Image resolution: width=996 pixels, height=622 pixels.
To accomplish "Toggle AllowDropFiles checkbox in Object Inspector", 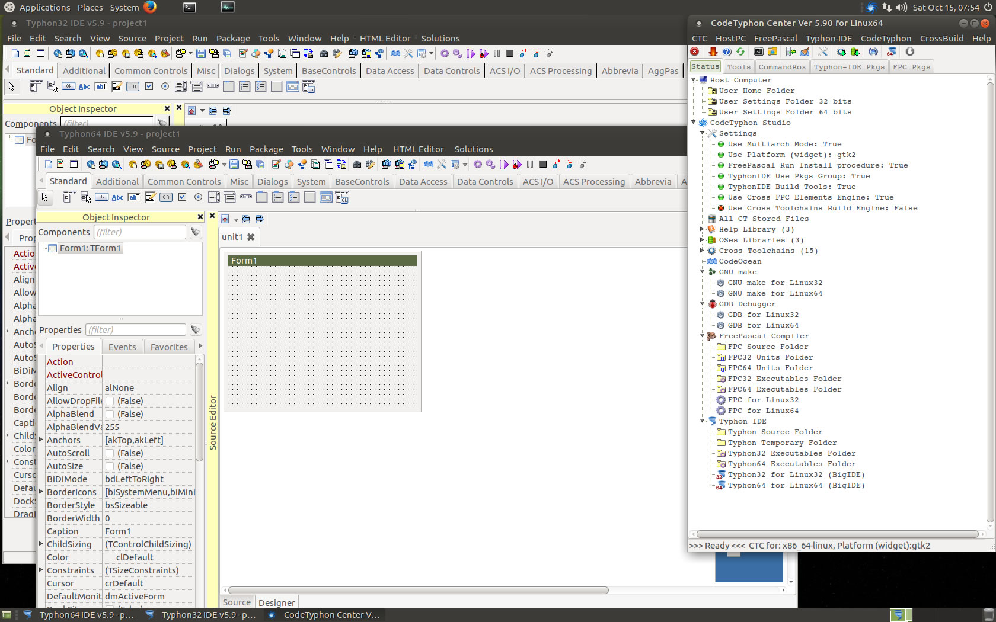I will 110,401.
